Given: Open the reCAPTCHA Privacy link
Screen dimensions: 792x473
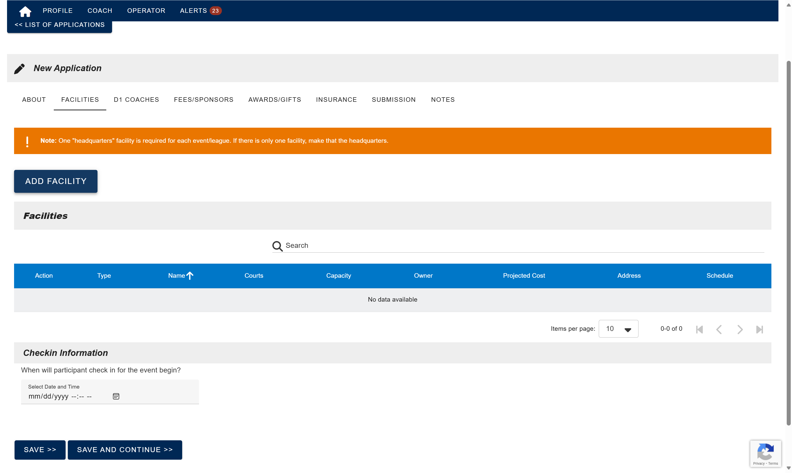Looking at the screenshot, I should pos(759,463).
